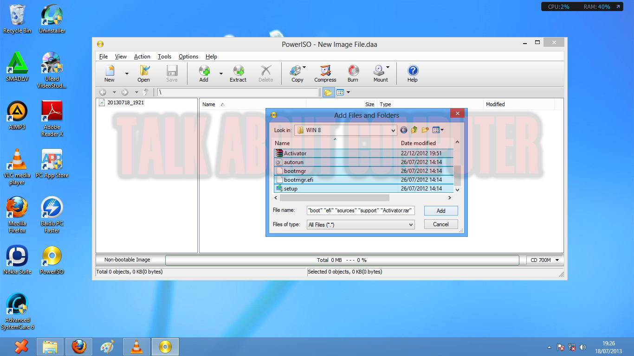This screenshot has height=356, width=634.
Task: Open the File menu
Action: tap(104, 57)
